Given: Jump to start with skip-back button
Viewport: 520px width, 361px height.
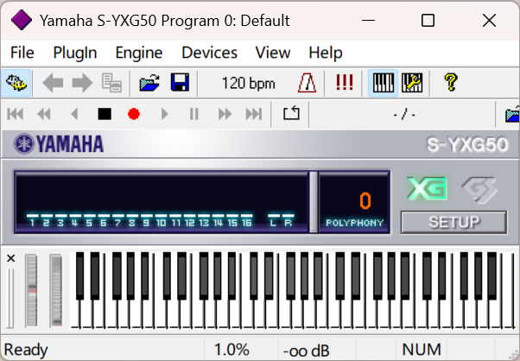Looking at the screenshot, I should (16, 114).
